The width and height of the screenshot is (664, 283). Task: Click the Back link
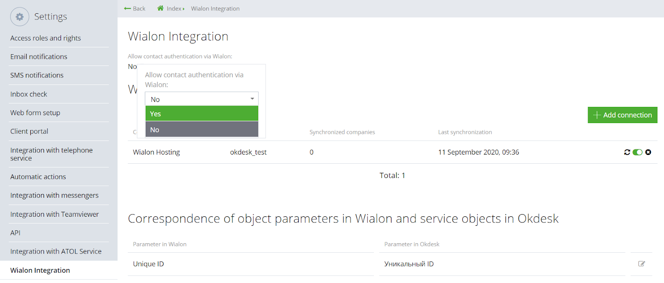tap(139, 8)
